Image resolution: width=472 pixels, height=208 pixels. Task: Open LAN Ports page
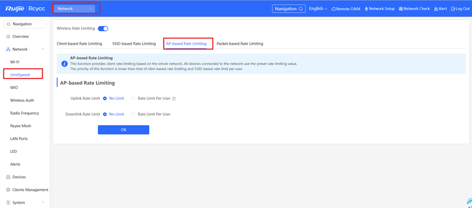point(19,139)
